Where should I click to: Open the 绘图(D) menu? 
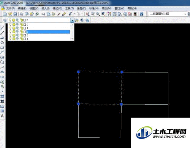pyautogui.click(x=81, y=8)
